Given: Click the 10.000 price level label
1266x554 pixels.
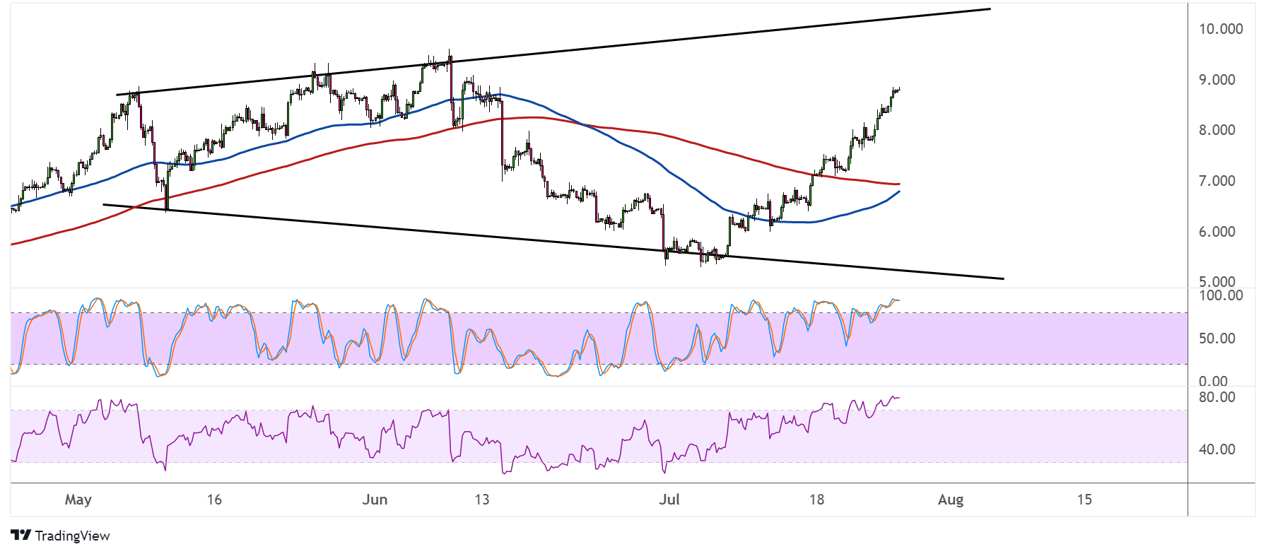Looking at the screenshot, I should (1221, 29).
